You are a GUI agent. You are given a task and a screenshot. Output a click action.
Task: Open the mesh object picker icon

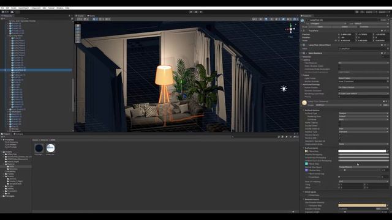coord(388,49)
